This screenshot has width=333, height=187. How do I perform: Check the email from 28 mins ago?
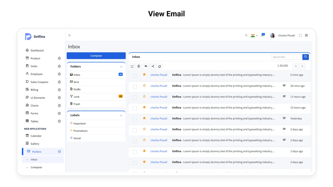coord(135,86)
